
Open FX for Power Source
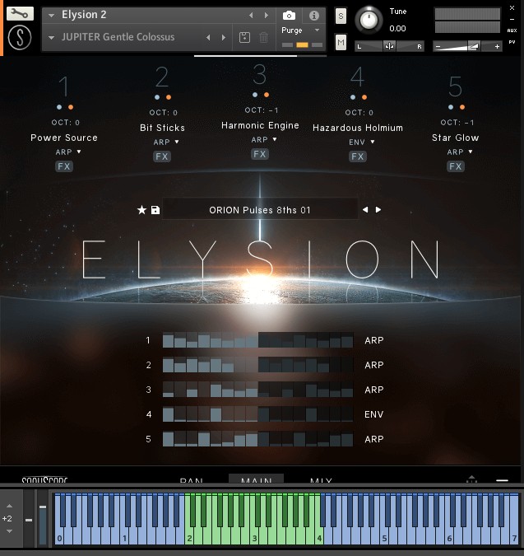(x=64, y=166)
